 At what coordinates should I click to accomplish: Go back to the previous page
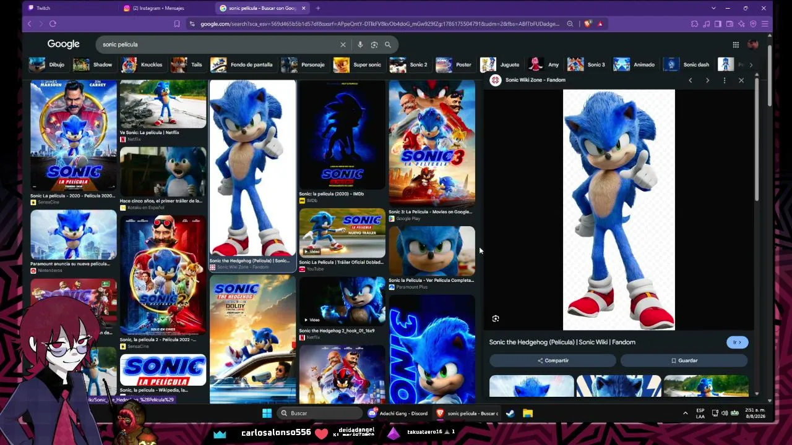[29, 23]
